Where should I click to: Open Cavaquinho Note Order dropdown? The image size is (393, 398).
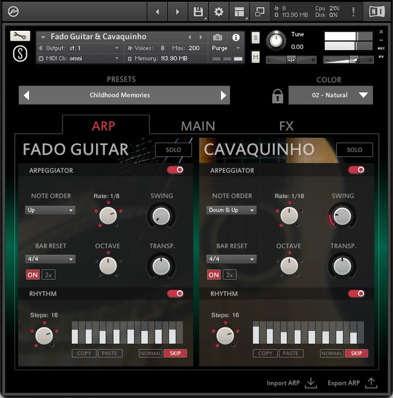tap(231, 210)
